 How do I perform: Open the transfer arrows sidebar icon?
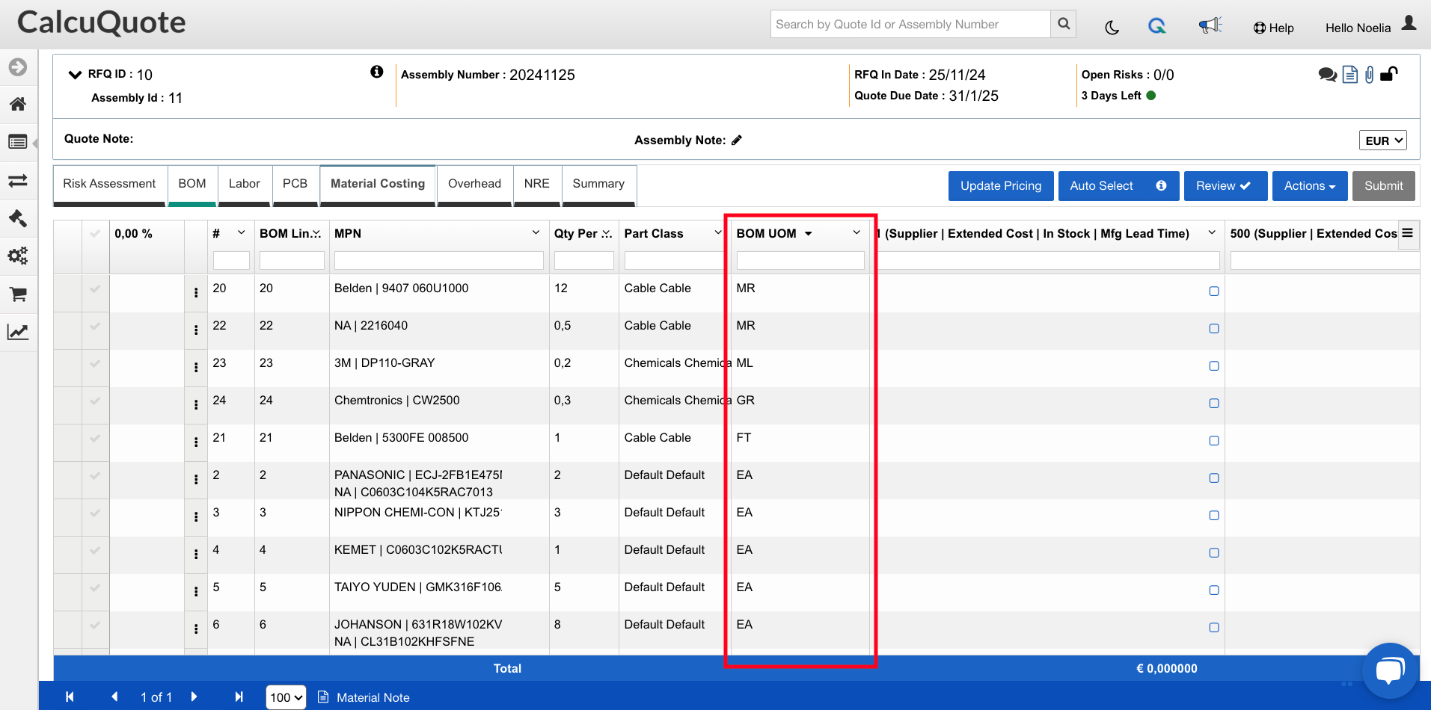click(x=18, y=181)
